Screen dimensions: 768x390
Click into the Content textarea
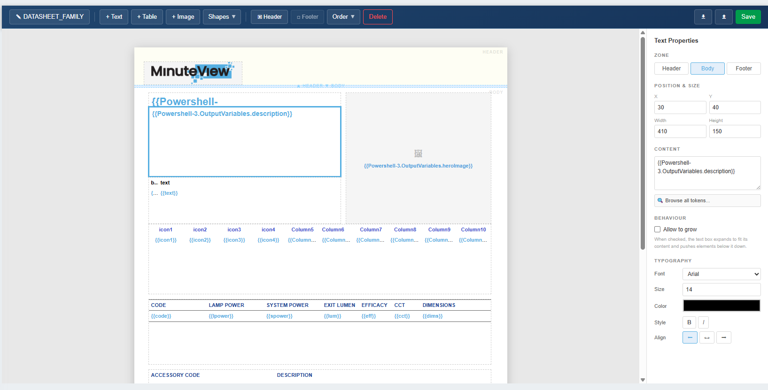(x=707, y=173)
